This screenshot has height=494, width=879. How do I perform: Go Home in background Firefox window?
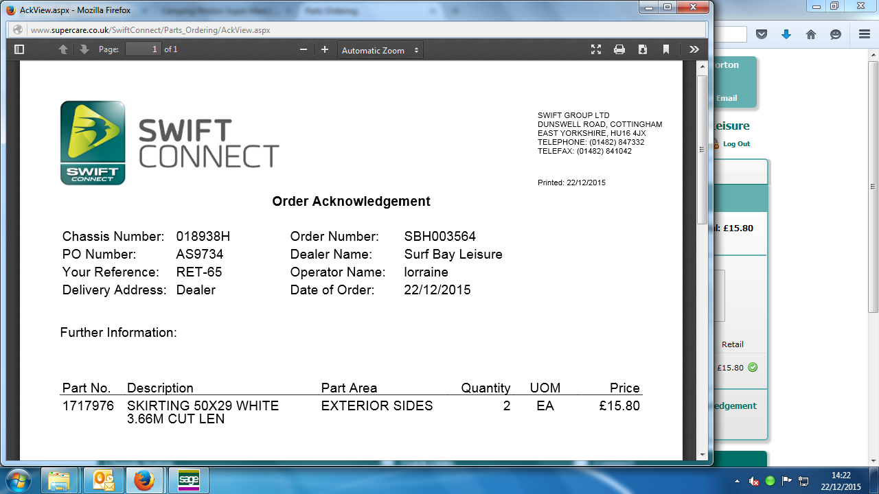click(x=811, y=34)
